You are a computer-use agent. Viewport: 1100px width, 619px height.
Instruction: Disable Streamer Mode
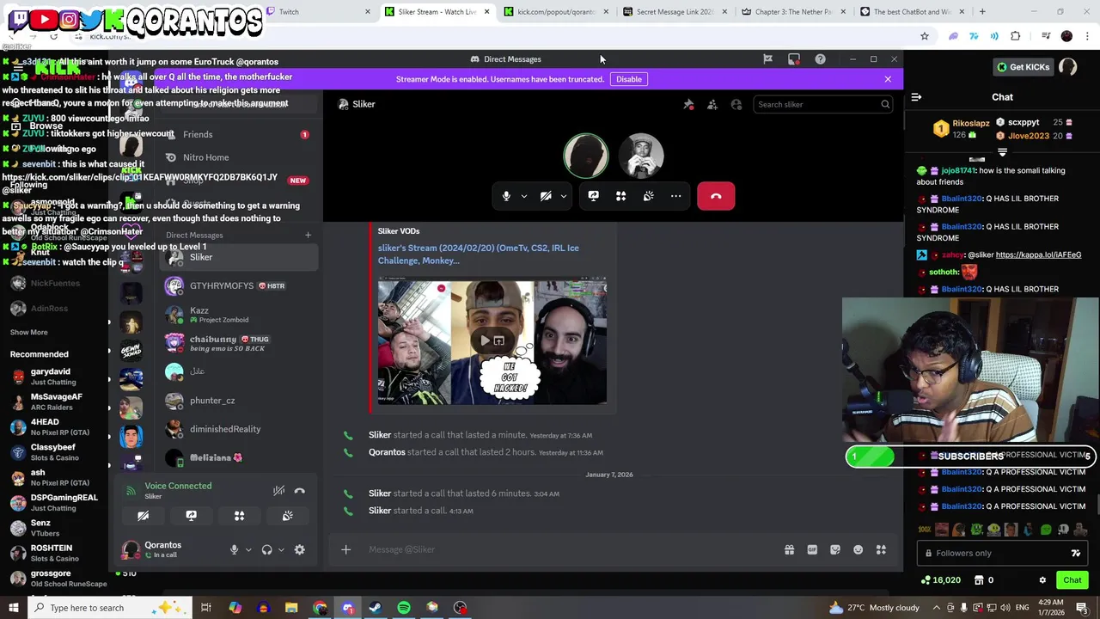pos(629,79)
